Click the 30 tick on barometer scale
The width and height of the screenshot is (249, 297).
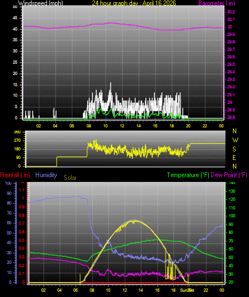(230, 27)
